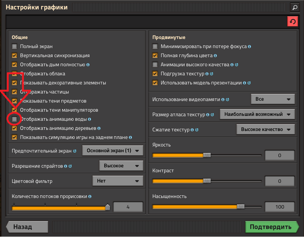Expand the Размер атласа текстур dropdown
The width and height of the screenshot is (304, 237).
[x=257, y=114]
